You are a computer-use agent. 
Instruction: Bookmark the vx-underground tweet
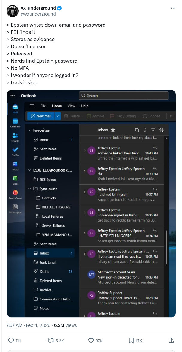(x=131, y=340)
